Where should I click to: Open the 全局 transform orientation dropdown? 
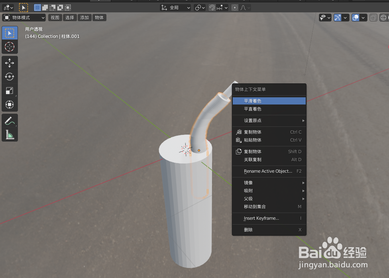pyautogui.click(x=175, y=7)
